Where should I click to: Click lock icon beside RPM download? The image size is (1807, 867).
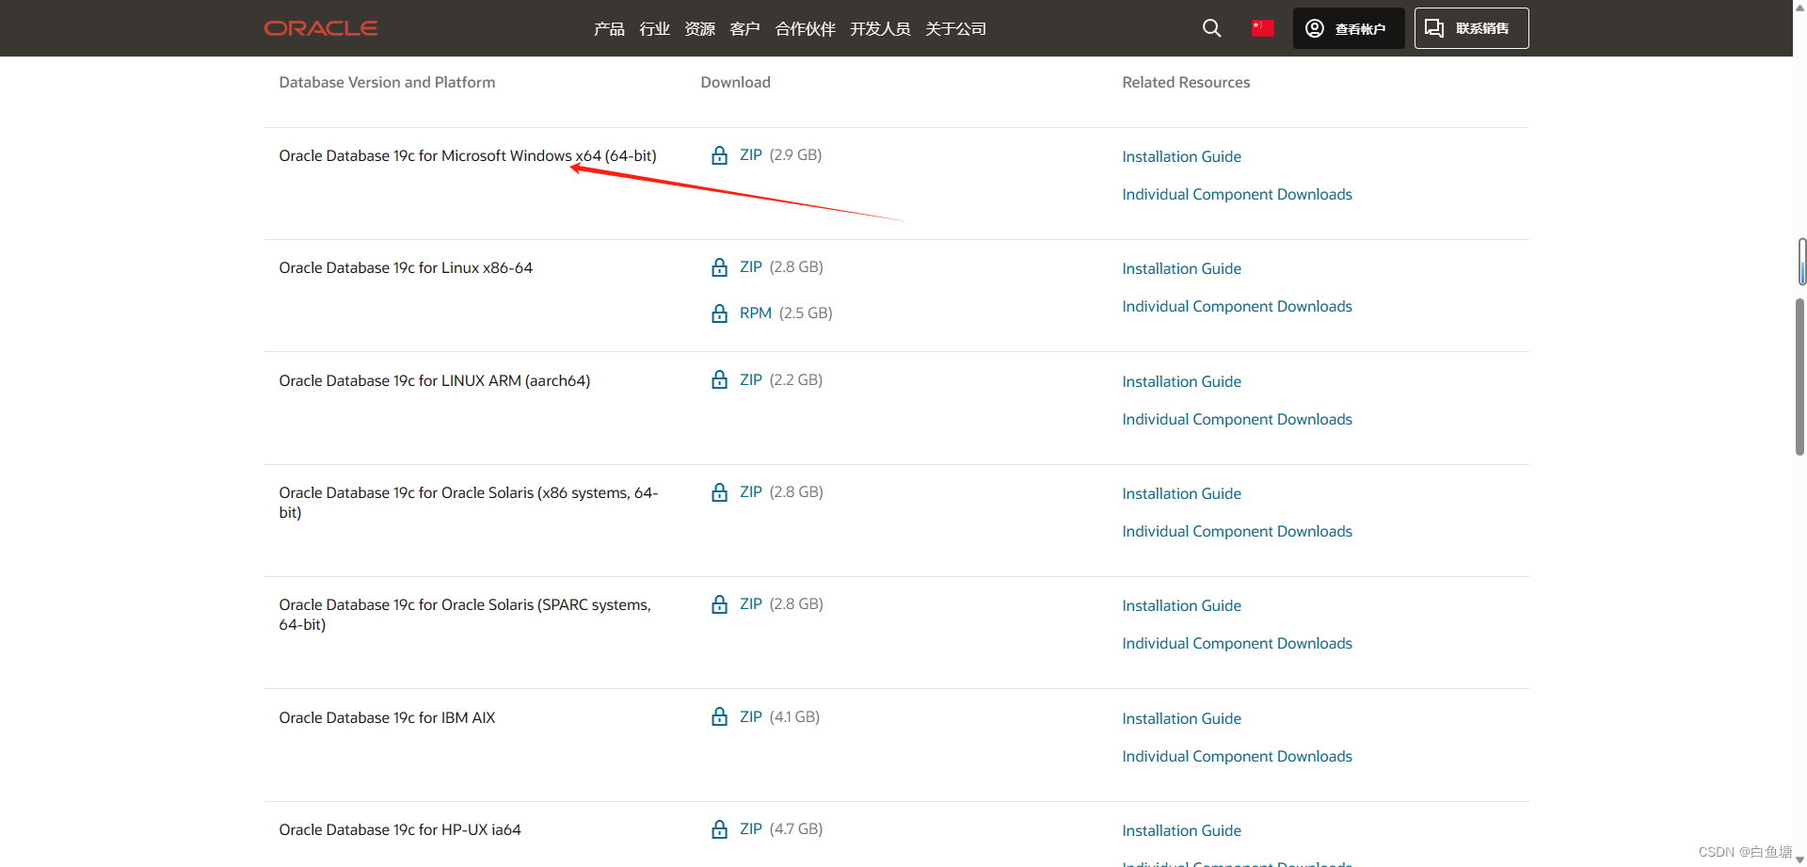719,313
